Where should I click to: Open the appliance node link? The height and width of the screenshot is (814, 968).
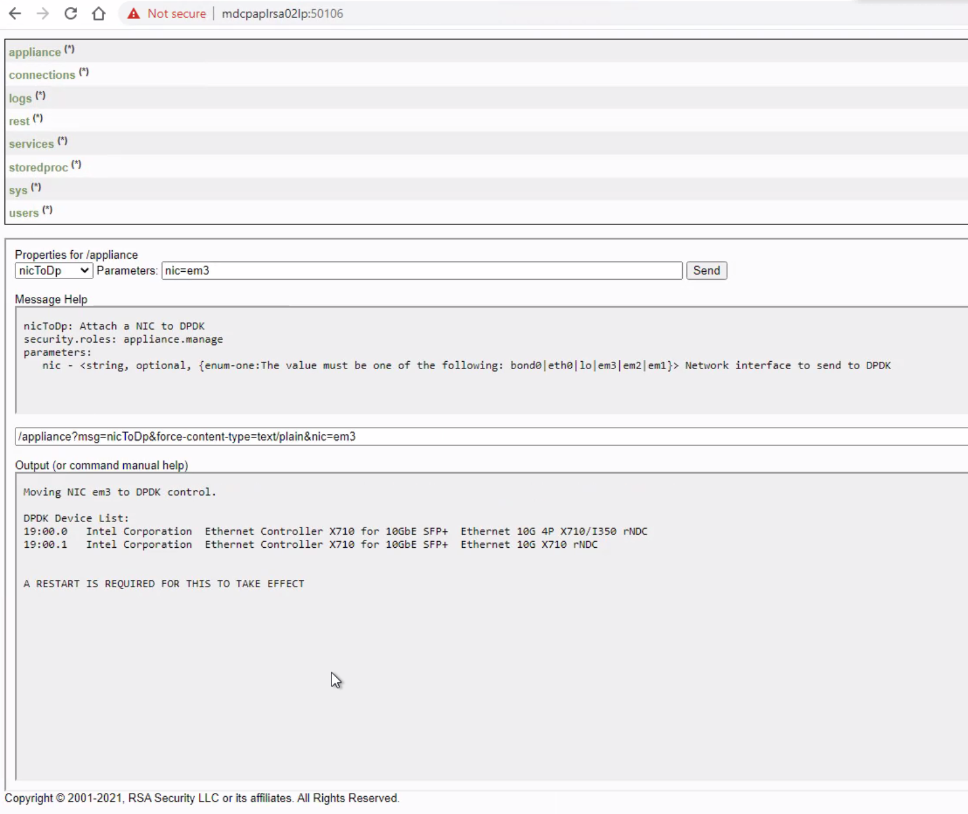pos(35,52)
